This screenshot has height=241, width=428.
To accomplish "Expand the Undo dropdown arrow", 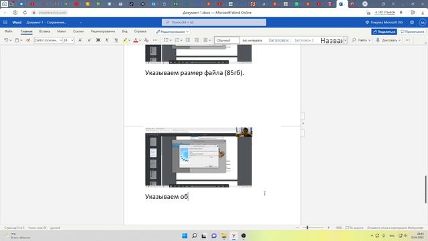I will (x=11, y=40).
